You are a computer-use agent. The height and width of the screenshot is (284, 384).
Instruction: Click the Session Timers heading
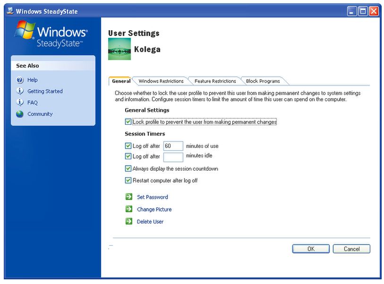pos(145,134)
